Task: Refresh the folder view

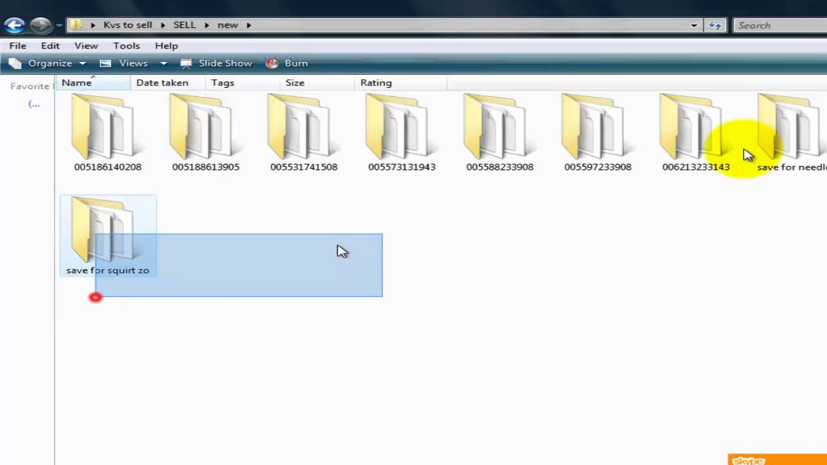Action: [x=715, y=25]
